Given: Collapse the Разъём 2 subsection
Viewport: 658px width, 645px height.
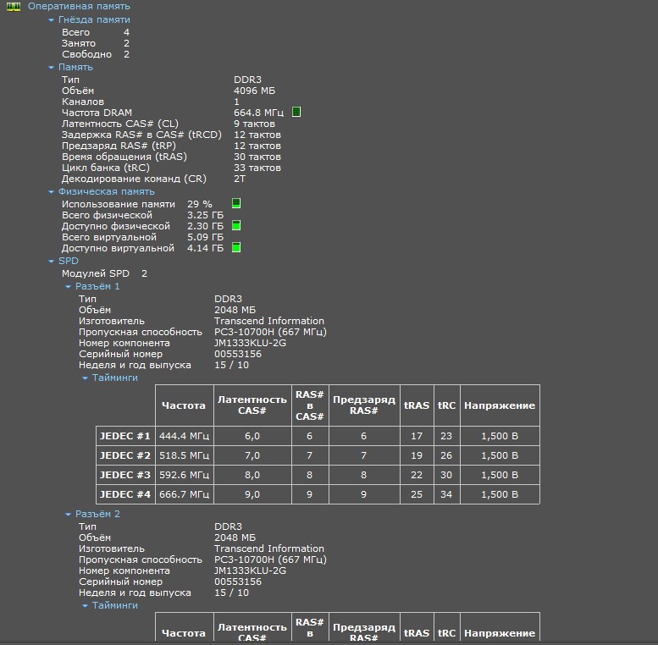Looking at the screenshot, I should click(x=68, y=515).
